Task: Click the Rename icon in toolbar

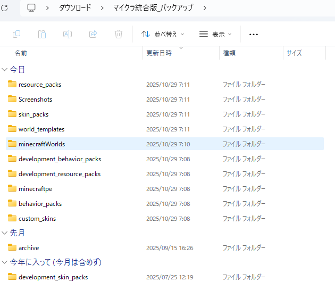Action: (68, 34)
